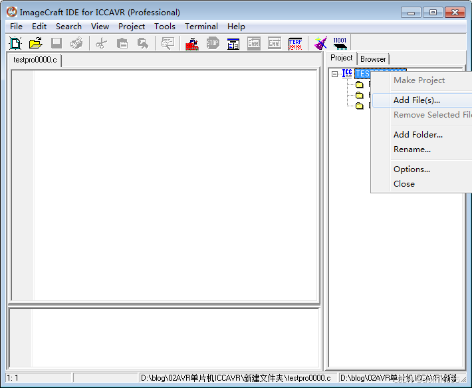
Task: Click Make Project in context menu
Action: click(422, 80)
